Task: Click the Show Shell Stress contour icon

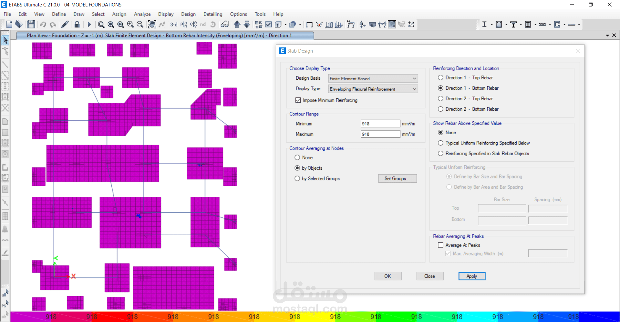Action: click(x=392, y=24)
